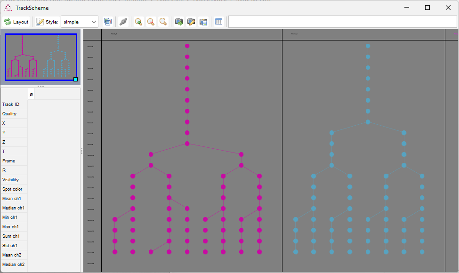Screen dimensions: 459x273
Task: Open the spot table view icon
Action: (x=218, y=22)
